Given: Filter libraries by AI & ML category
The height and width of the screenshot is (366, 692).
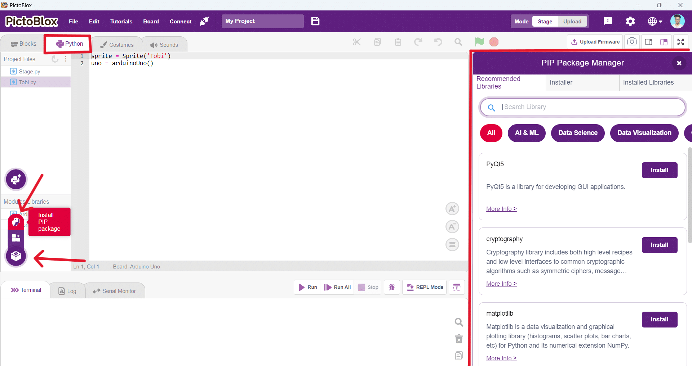Looking at the screenshot, I should pos(527,133).
